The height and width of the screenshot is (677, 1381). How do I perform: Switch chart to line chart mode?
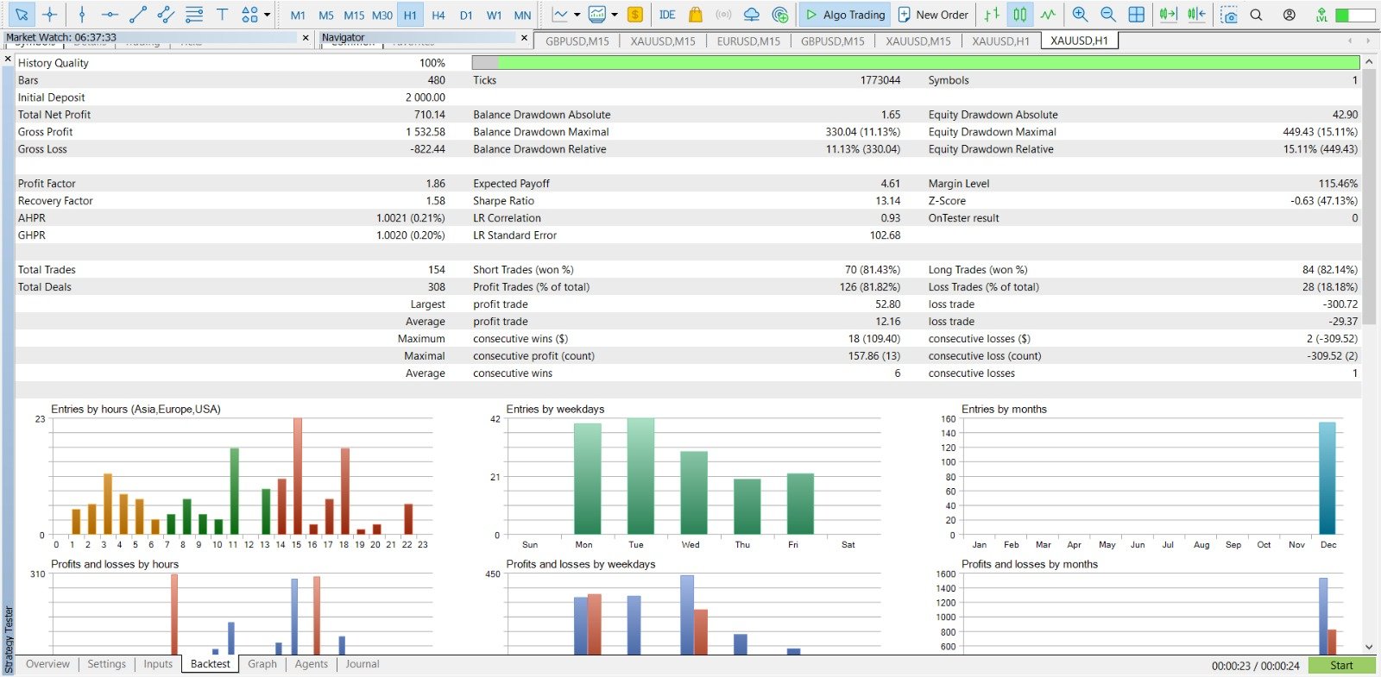click(x=1048, y=15)
